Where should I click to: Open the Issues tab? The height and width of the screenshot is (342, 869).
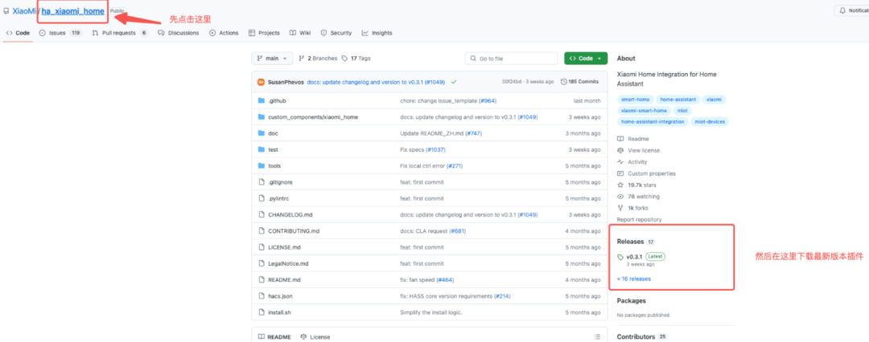point(60,33)
